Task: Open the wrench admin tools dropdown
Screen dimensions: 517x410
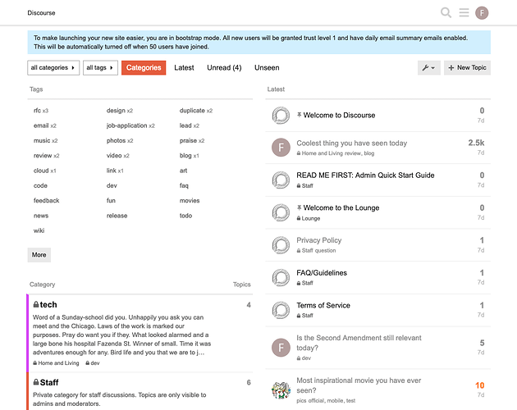Action: (x=428, y=67)
